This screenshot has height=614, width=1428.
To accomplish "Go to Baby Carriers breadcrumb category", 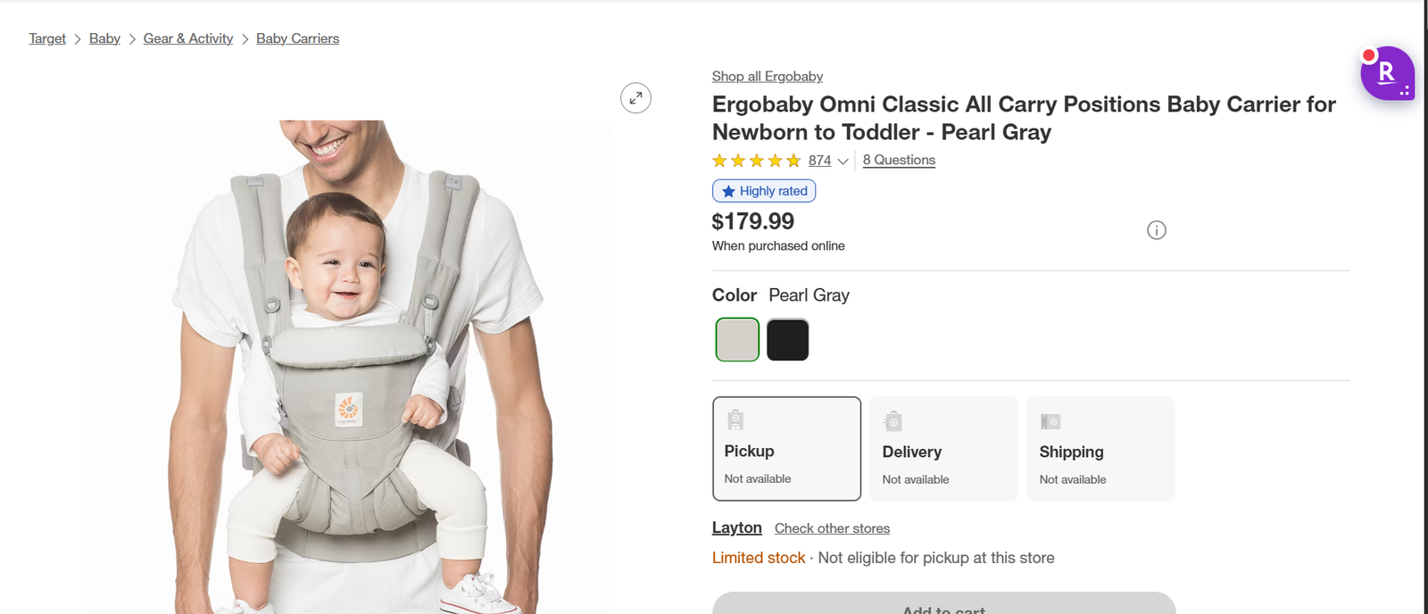I will (297, 38).
